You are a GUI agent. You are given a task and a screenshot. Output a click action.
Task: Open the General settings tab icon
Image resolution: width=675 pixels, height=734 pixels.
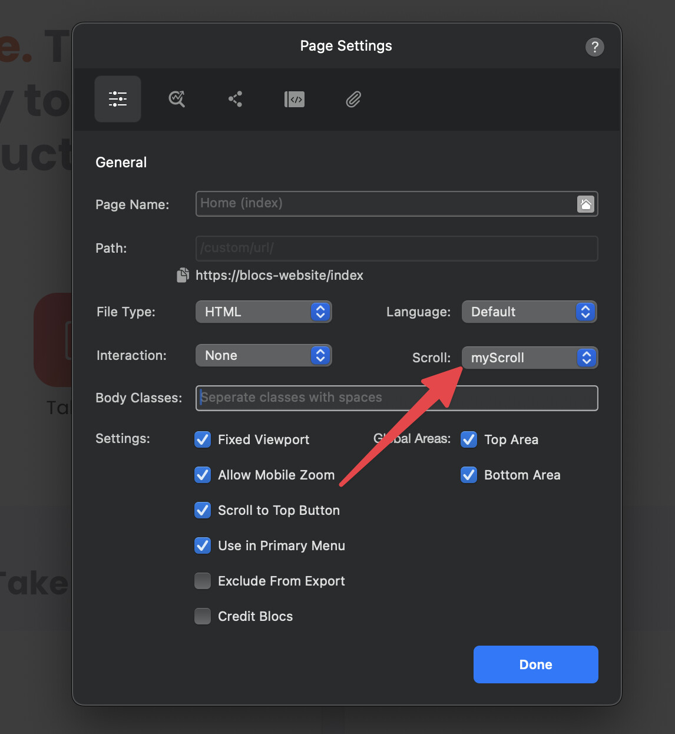[118, 99]
